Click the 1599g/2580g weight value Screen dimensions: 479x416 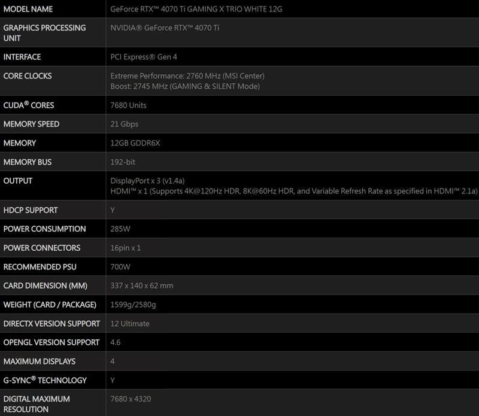coord(134,305)
